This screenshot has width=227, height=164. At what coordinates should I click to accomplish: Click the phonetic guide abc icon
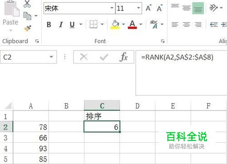(x=154, y=24)
